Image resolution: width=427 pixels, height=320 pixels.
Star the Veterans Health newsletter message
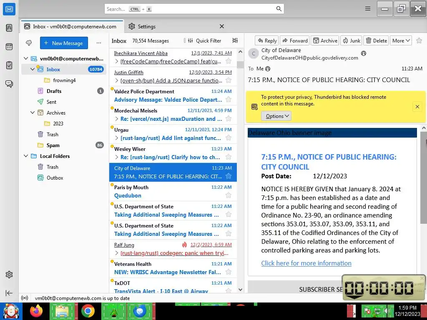229,272
